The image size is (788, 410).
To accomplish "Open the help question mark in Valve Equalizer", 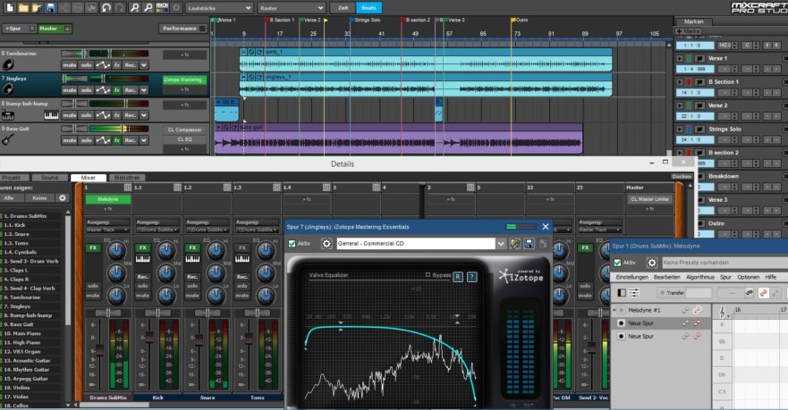I will 471,277.
